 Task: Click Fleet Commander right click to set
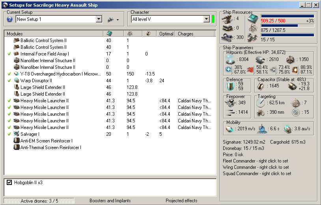tap(256, 161)
